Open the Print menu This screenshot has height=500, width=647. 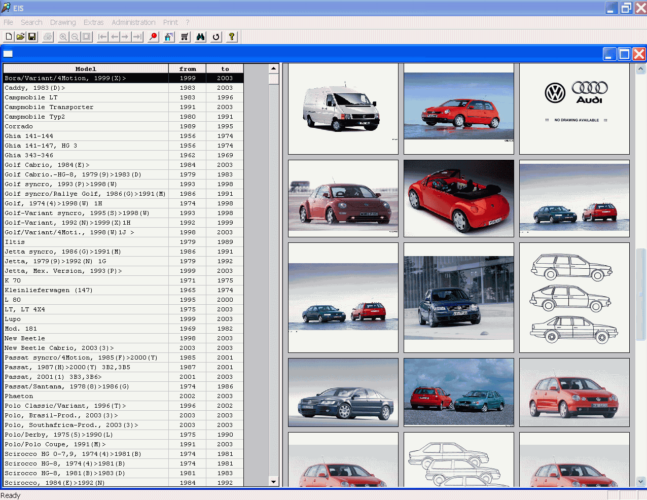coord(170,22)
